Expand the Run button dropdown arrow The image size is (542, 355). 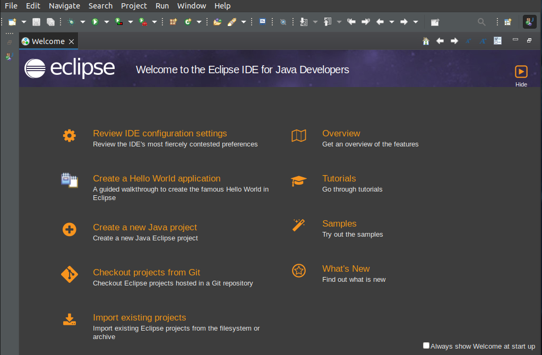coord(106,22)
